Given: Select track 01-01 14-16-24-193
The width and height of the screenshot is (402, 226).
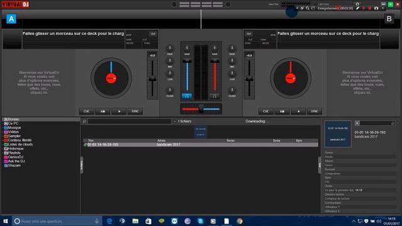Looking at the screenshot, I should coord(200,145).
